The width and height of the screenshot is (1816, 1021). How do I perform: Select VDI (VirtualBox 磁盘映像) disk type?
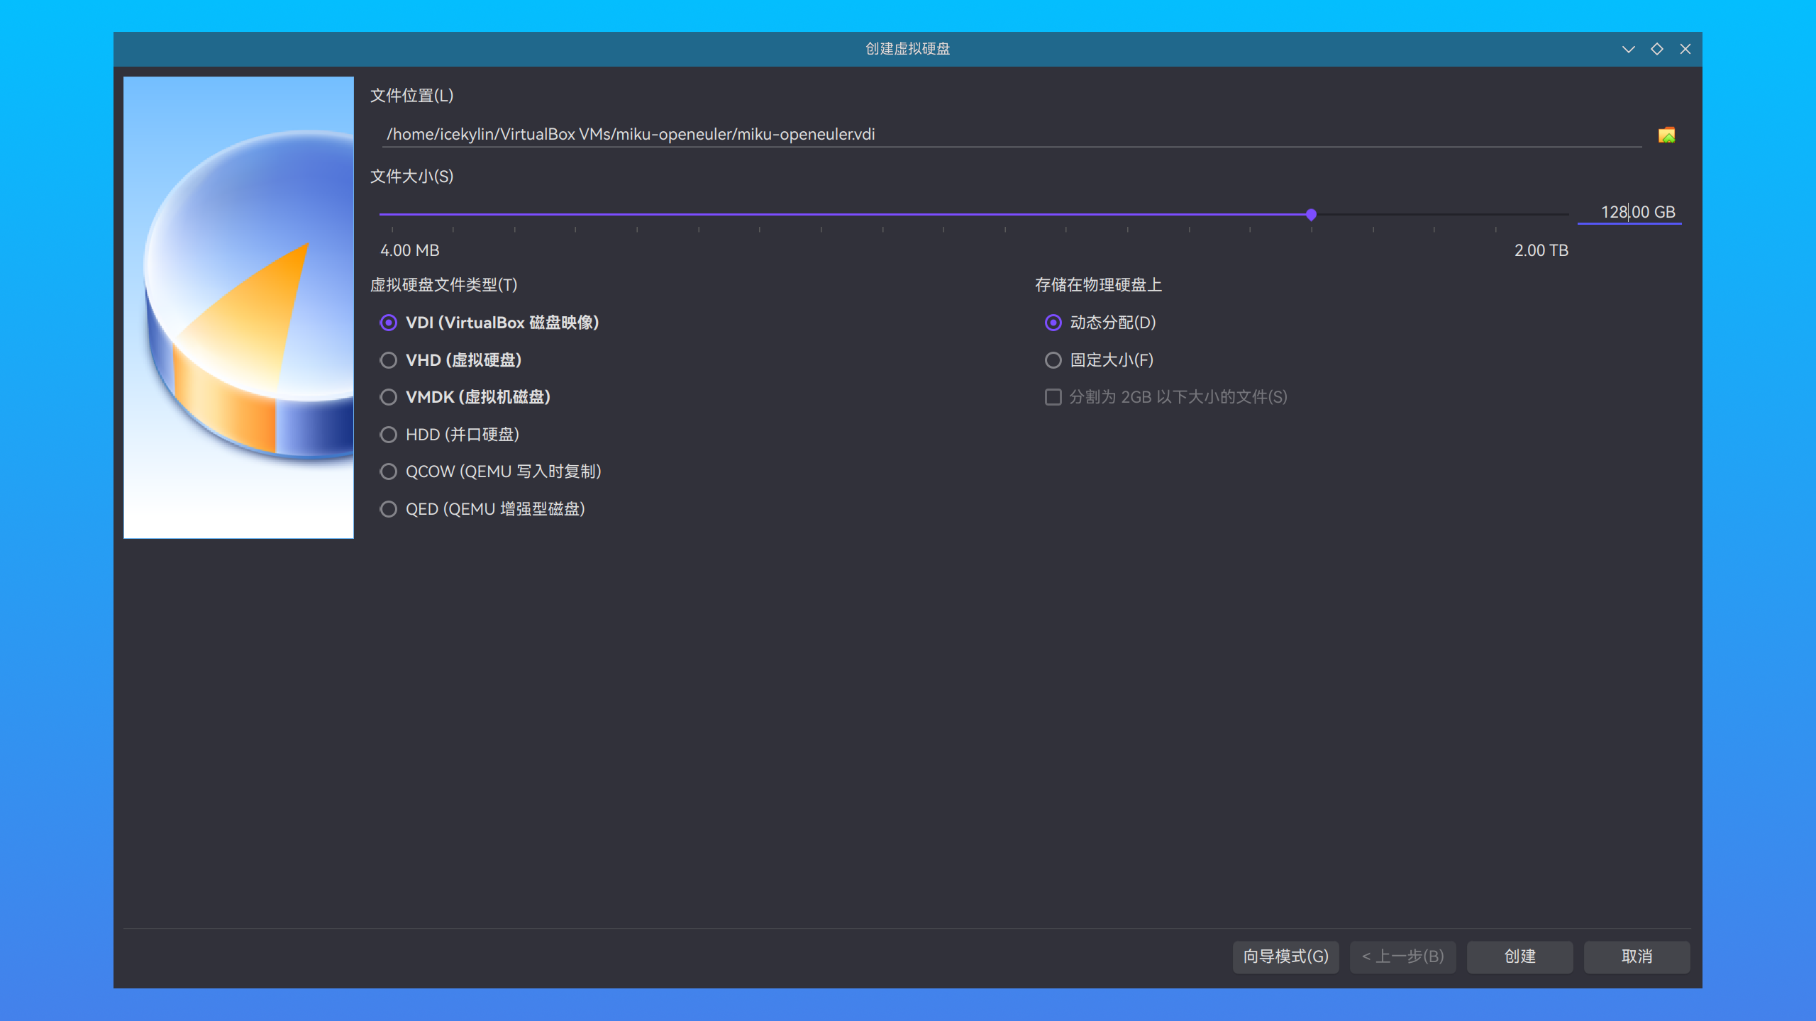pyautogui.click(x=489, y=323)
